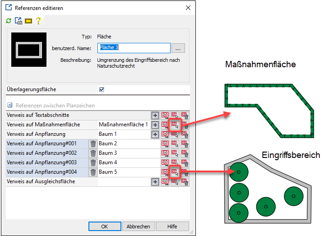Add a reference with Textabschnitte plus icon

[x=155, y=116]
